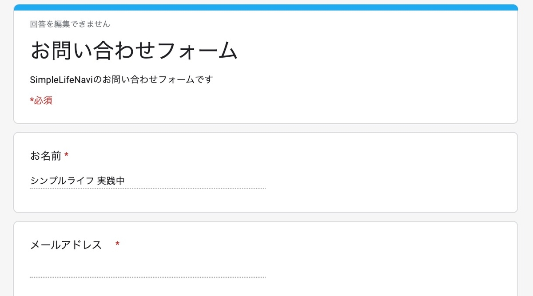Click the dotted underline below the name answer
Screen dimensions: 533x296
pos(147,188)
